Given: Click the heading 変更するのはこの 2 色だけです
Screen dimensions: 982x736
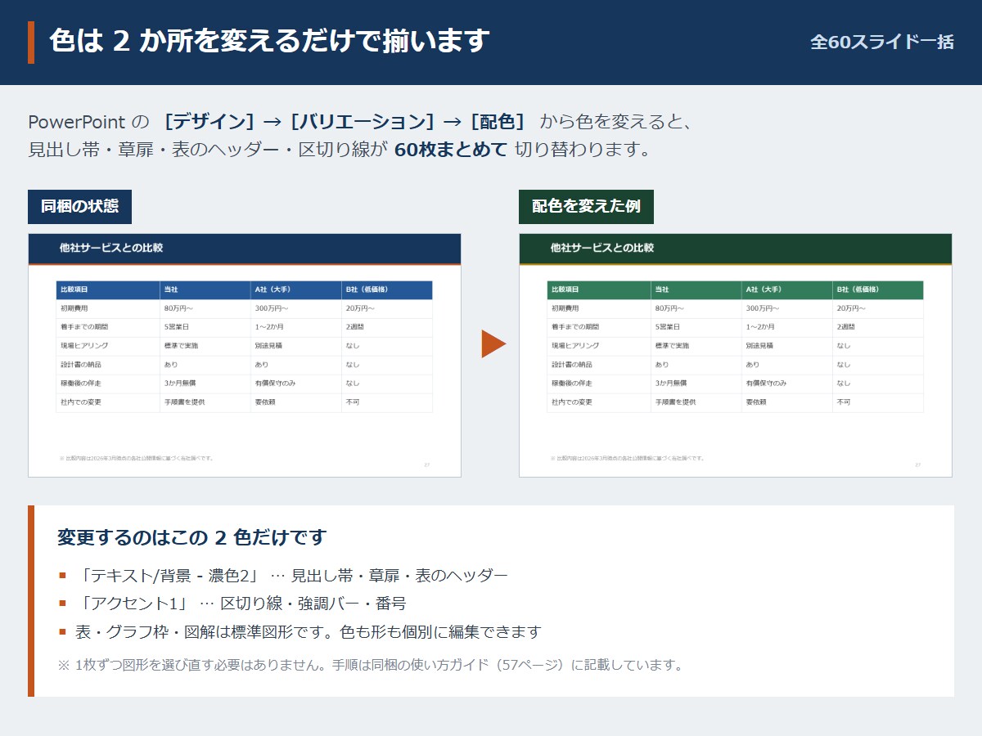Looking at the screenshot, I should [x=191, y=537].
